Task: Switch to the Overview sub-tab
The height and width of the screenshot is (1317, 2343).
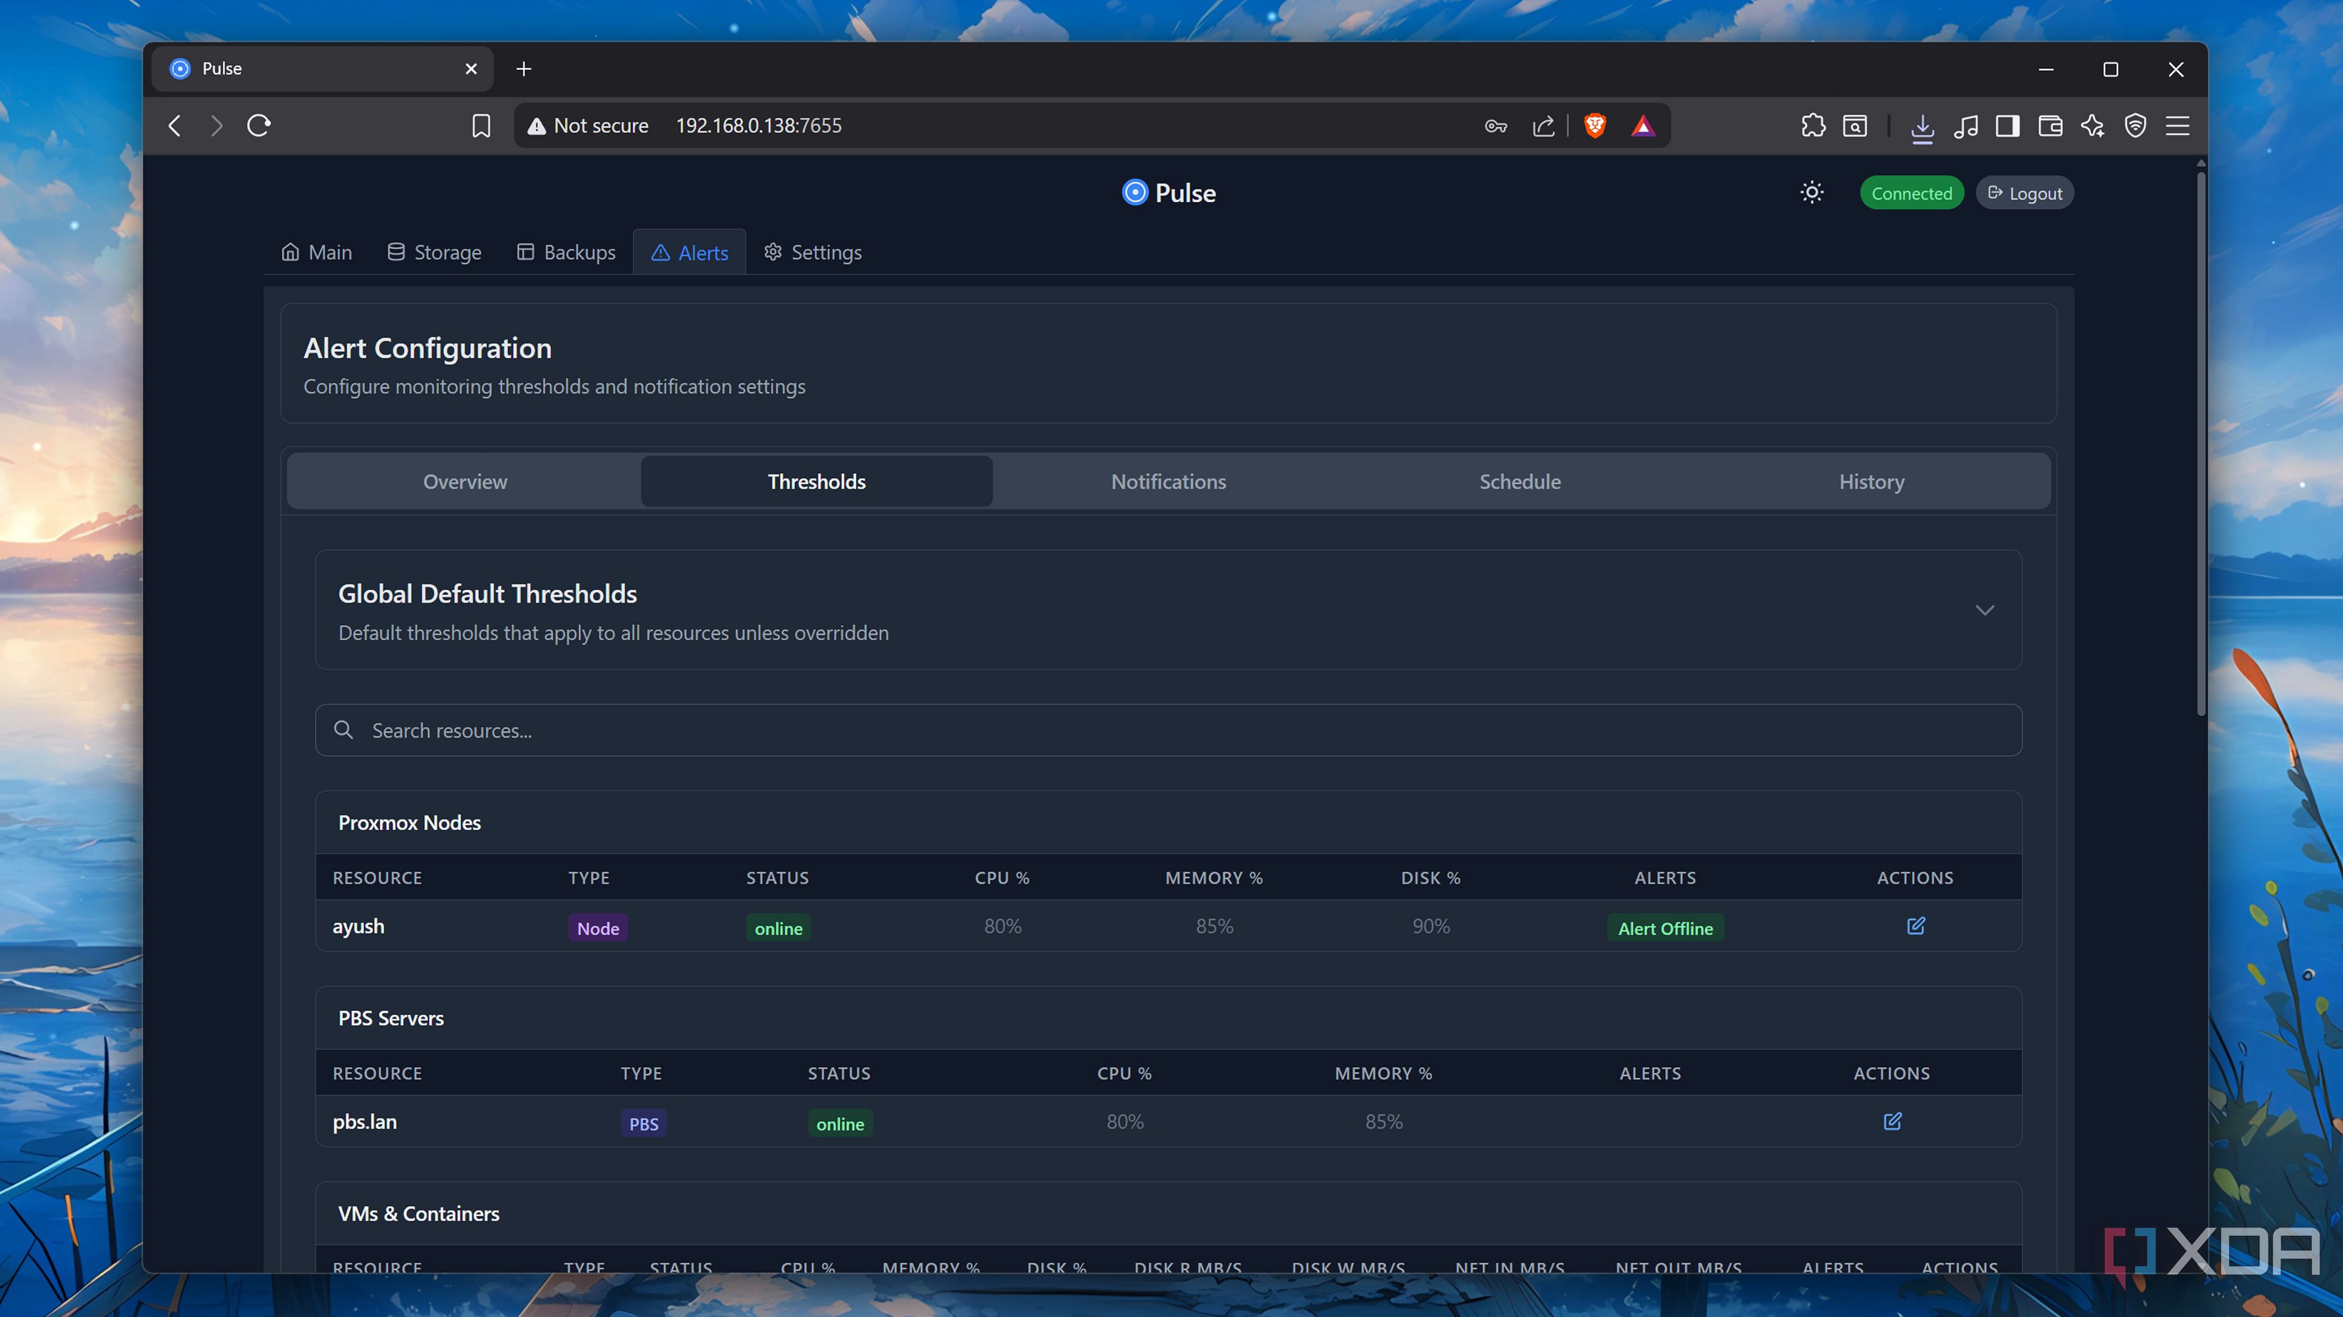Action: pyautogui.click(x=465, y=481)
